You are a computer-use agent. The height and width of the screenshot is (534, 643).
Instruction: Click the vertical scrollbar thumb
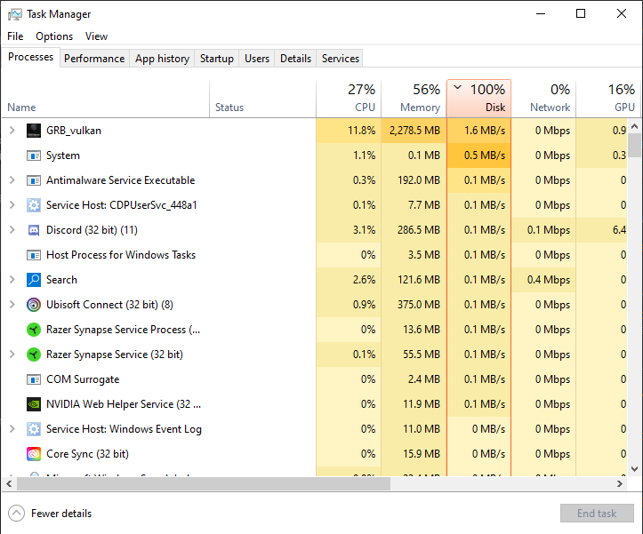[634, 145]
